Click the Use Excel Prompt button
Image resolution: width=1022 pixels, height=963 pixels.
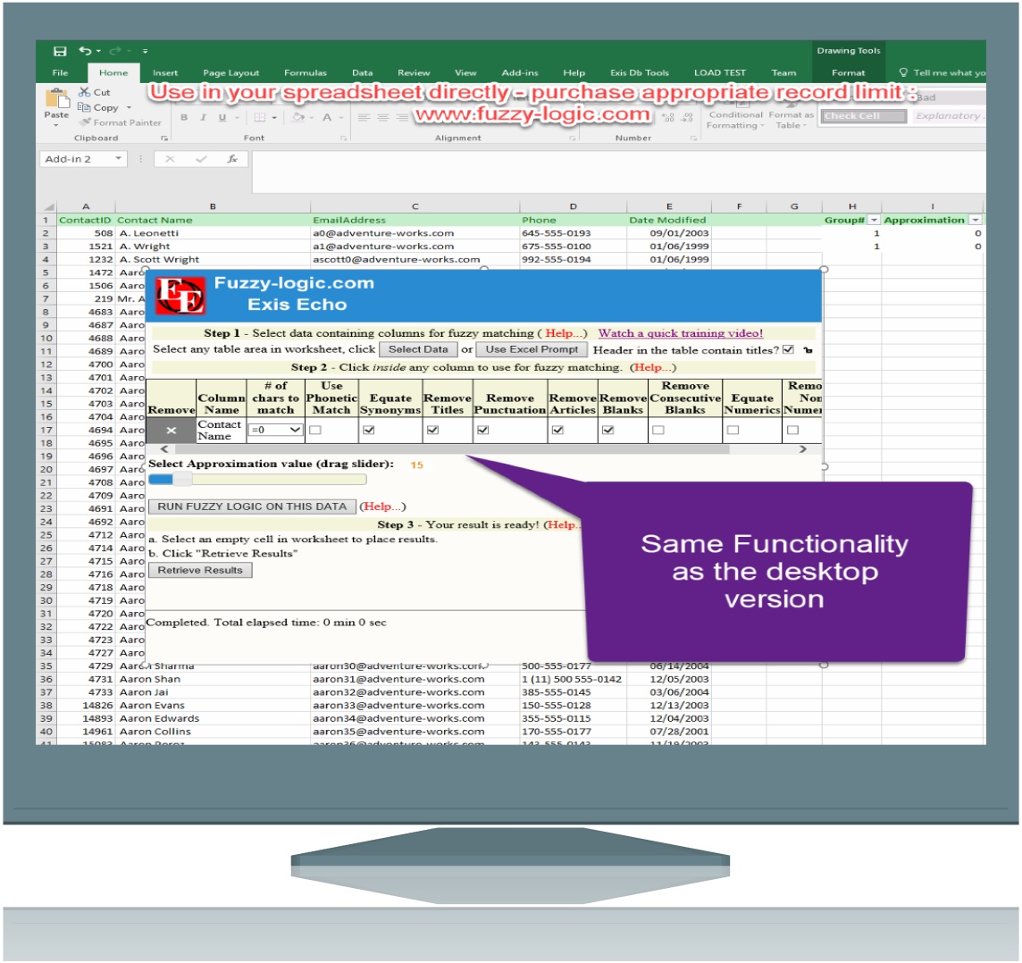[x=532, y=349]
